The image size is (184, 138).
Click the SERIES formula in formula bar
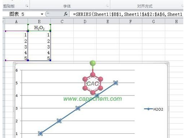click(x=128, y=14)
